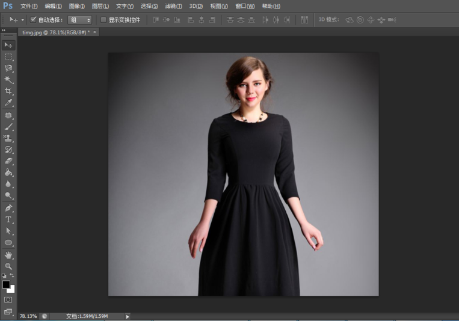Enable the 显示变换控件 checkbox
Image resolution: width=459 pixels, height=321 pixels.
coord(103,20)
